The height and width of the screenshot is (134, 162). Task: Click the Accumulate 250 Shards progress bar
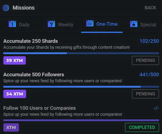coord(81,53)
